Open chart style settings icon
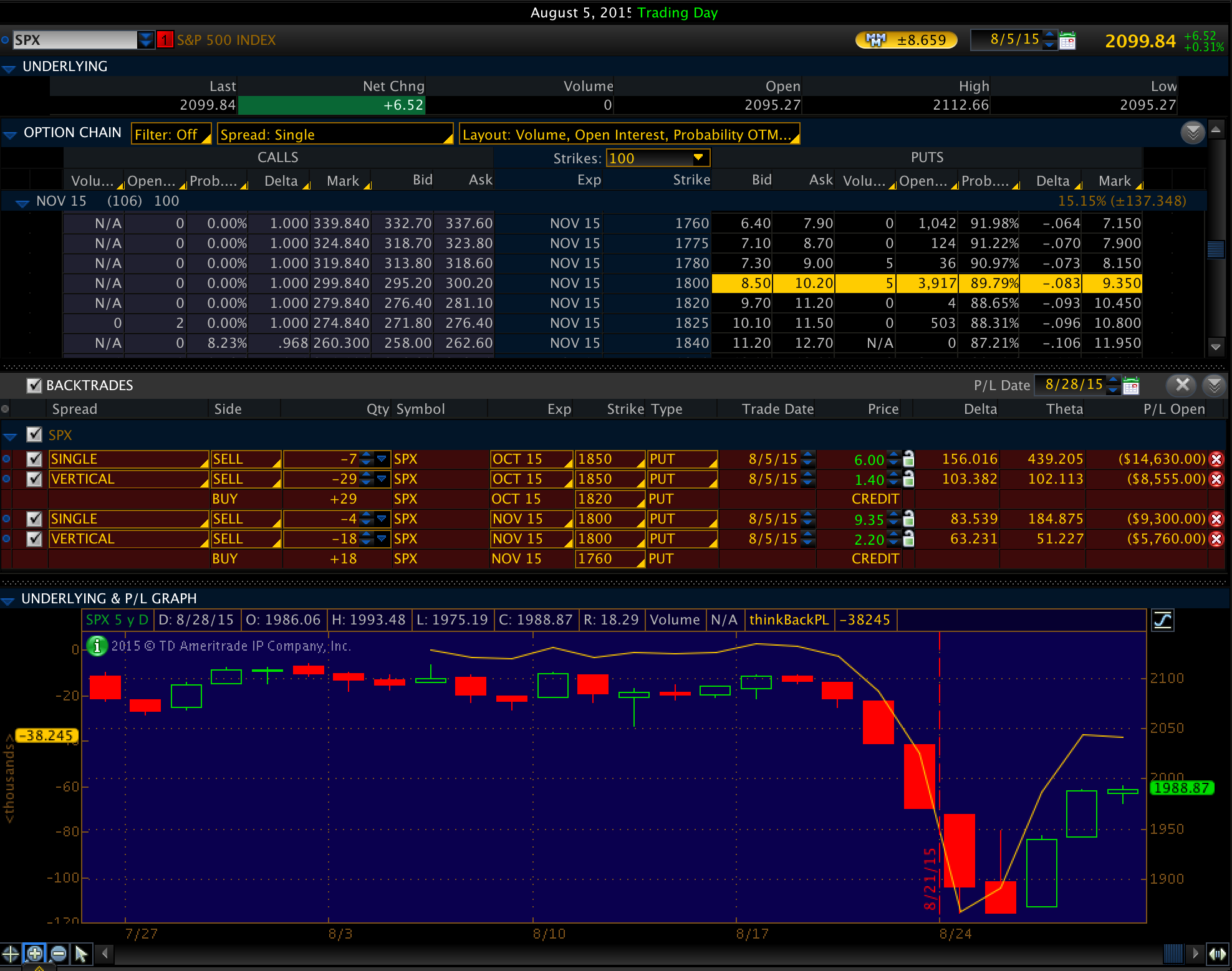Image resolution: width=1232 pixels, height=971 pixels. 1163,620
